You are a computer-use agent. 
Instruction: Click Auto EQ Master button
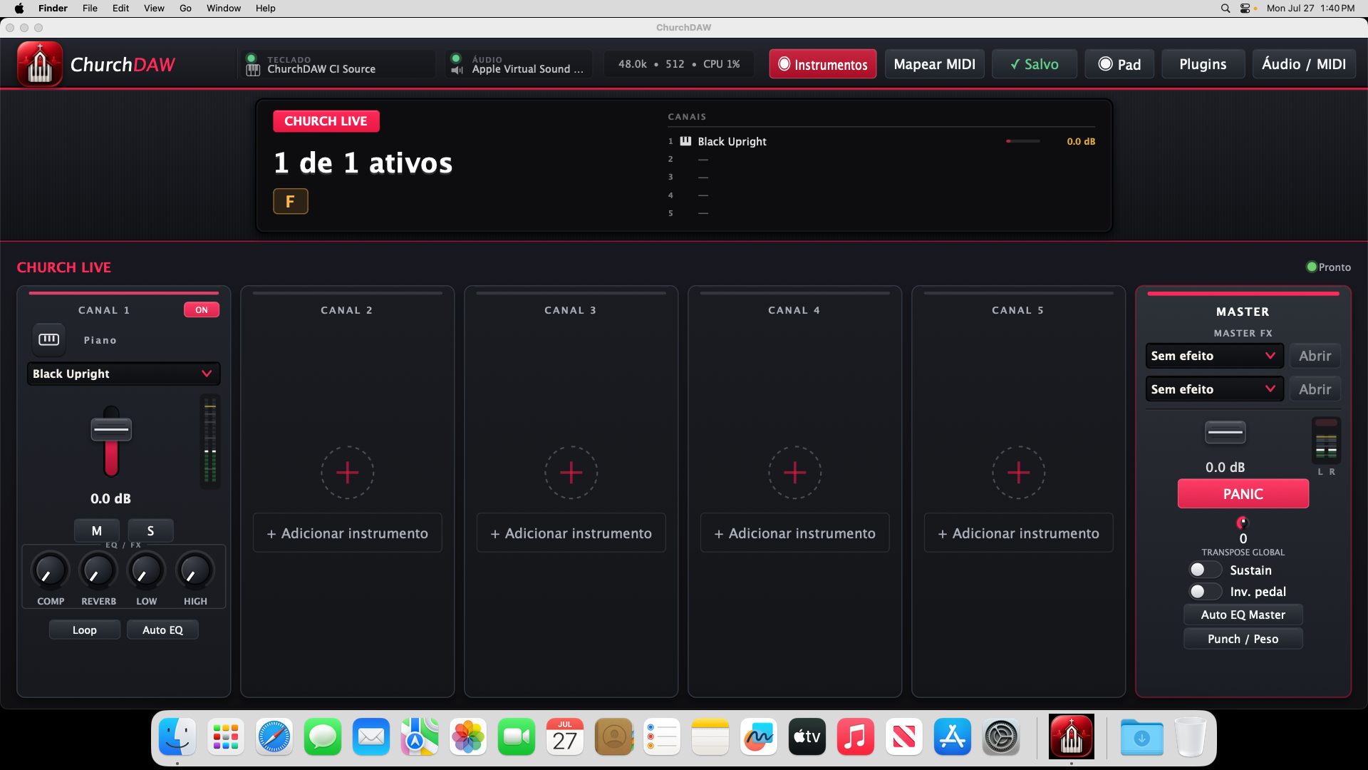pos(1243,615)
